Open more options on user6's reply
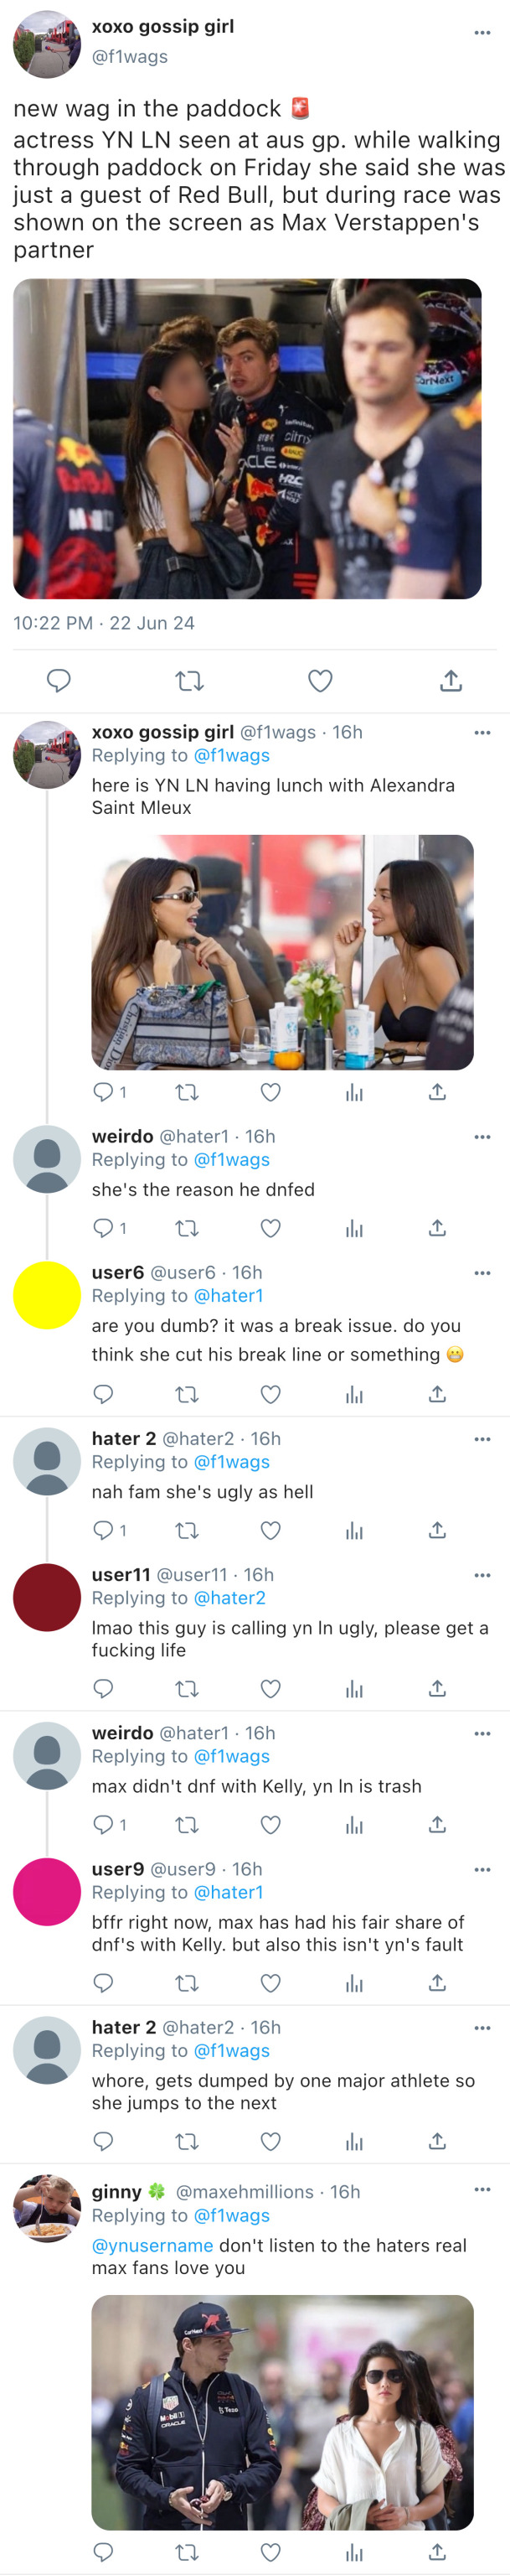The width and height of the screenshot is (510, 2575). 482,1272
